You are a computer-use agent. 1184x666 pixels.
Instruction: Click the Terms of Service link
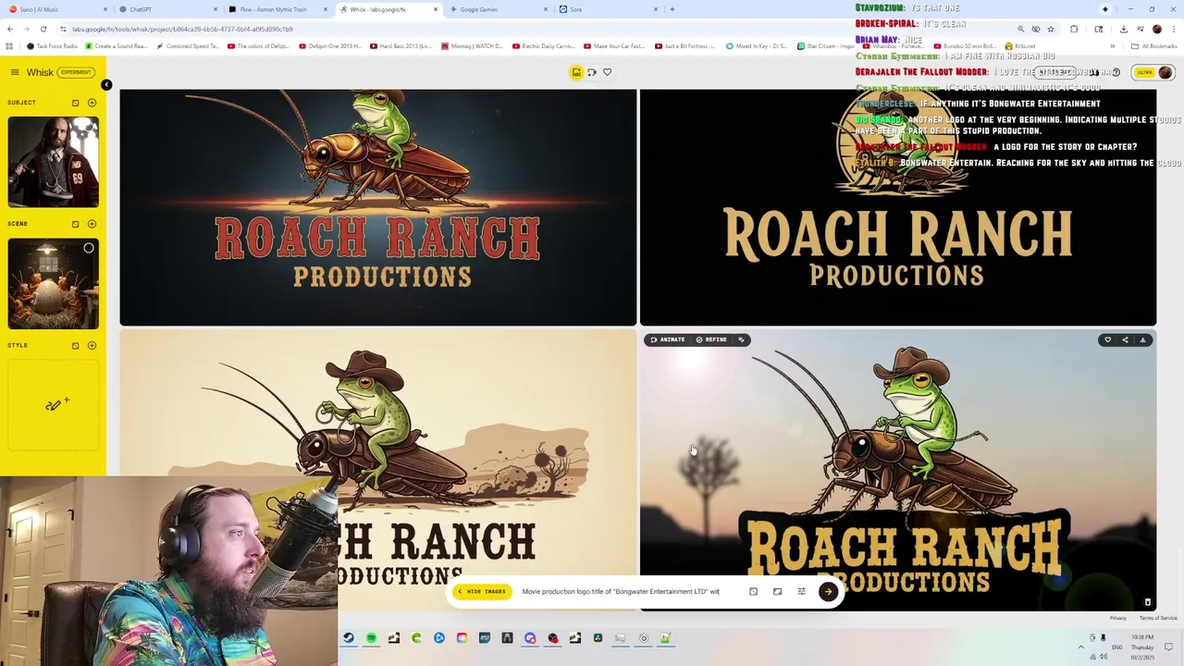point(1158,618)
